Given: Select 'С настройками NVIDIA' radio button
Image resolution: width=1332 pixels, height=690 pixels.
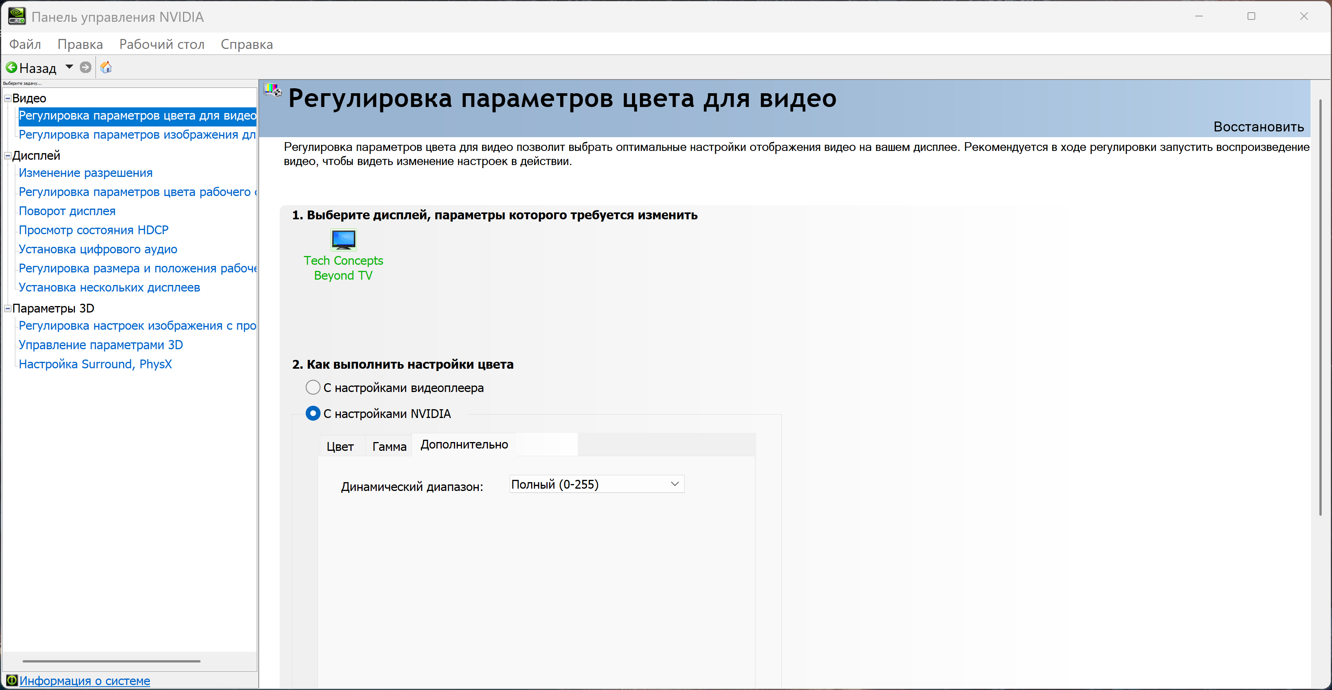Looking at the screenshot, I should [313, 413].
